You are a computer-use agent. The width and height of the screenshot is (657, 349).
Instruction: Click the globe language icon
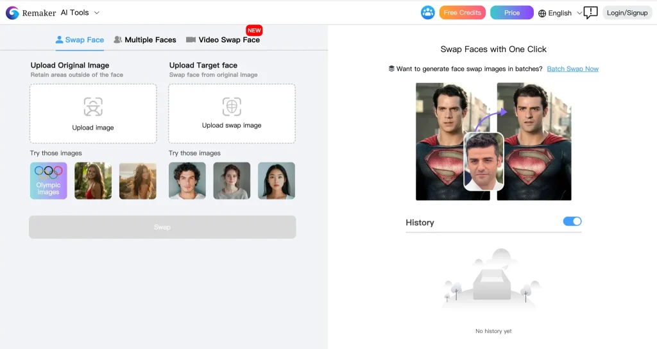542,13
